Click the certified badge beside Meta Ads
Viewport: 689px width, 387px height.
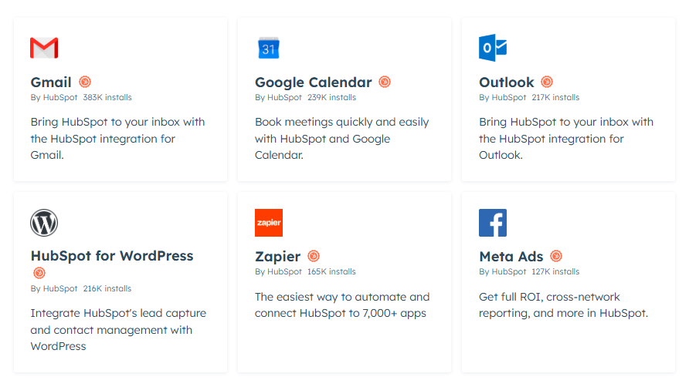pos(556,257)
